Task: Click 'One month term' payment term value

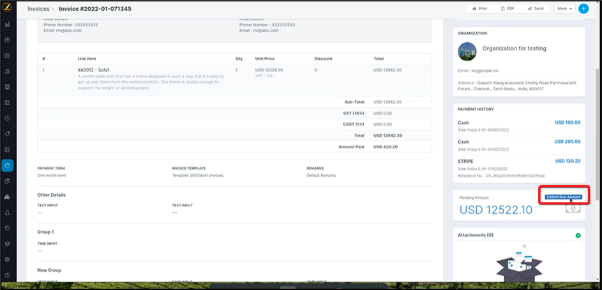Action: click(52, 175)
